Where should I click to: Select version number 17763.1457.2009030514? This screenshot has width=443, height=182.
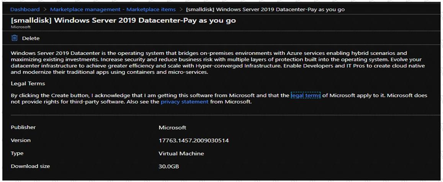(x=193, y=140)
